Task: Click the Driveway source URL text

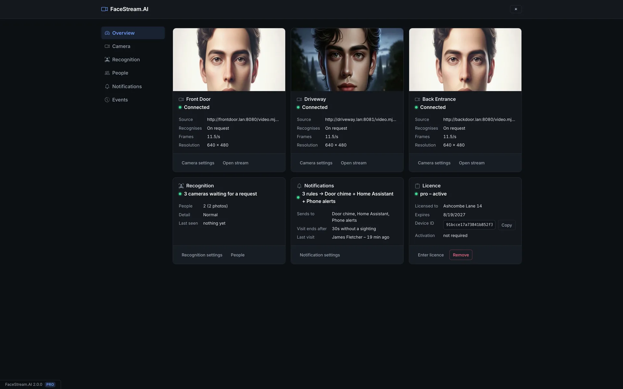Action: pos(361,120)
